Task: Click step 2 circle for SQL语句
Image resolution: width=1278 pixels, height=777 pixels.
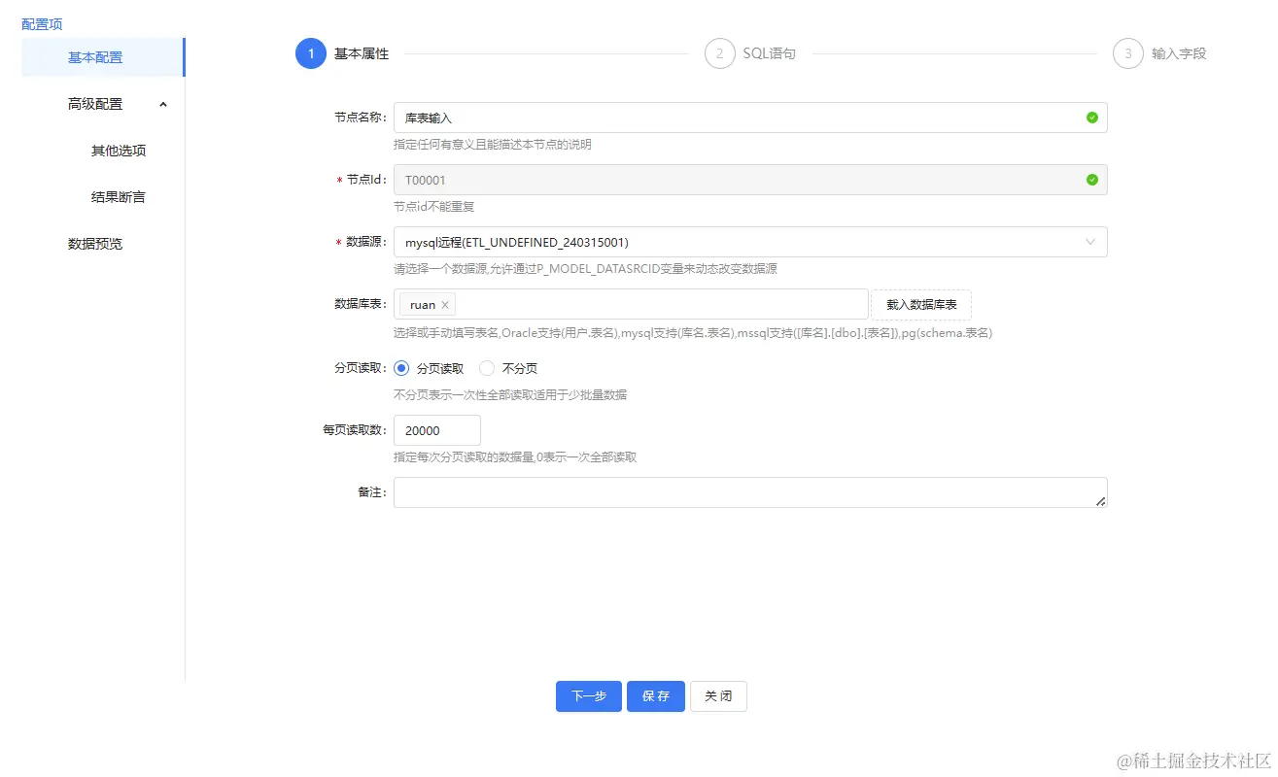Action: point(719,53)
